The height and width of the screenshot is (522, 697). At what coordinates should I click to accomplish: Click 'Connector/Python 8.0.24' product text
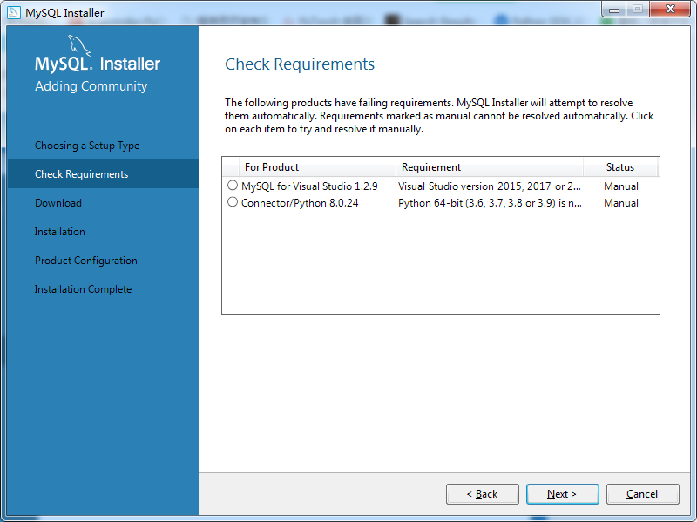click(x=300, y=203)
